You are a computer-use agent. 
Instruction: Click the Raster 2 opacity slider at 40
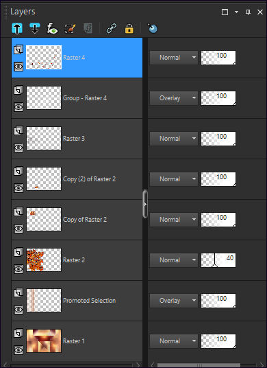tap(218, 260)
